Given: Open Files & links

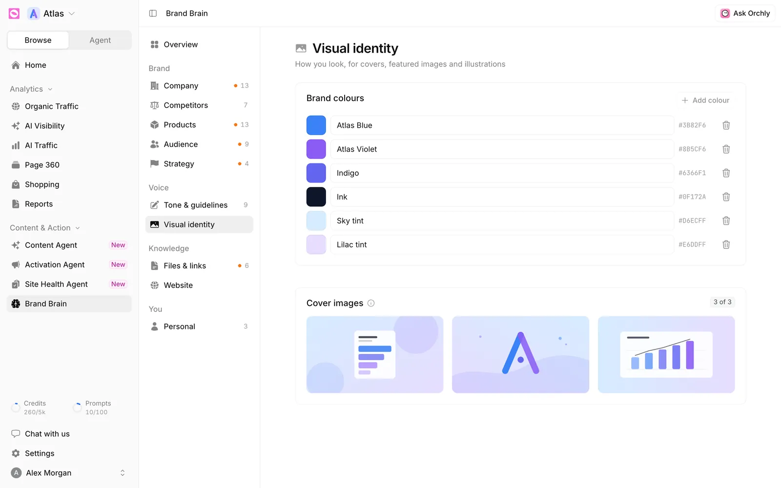Looking at the screenshot, I should tap(199, 266).
